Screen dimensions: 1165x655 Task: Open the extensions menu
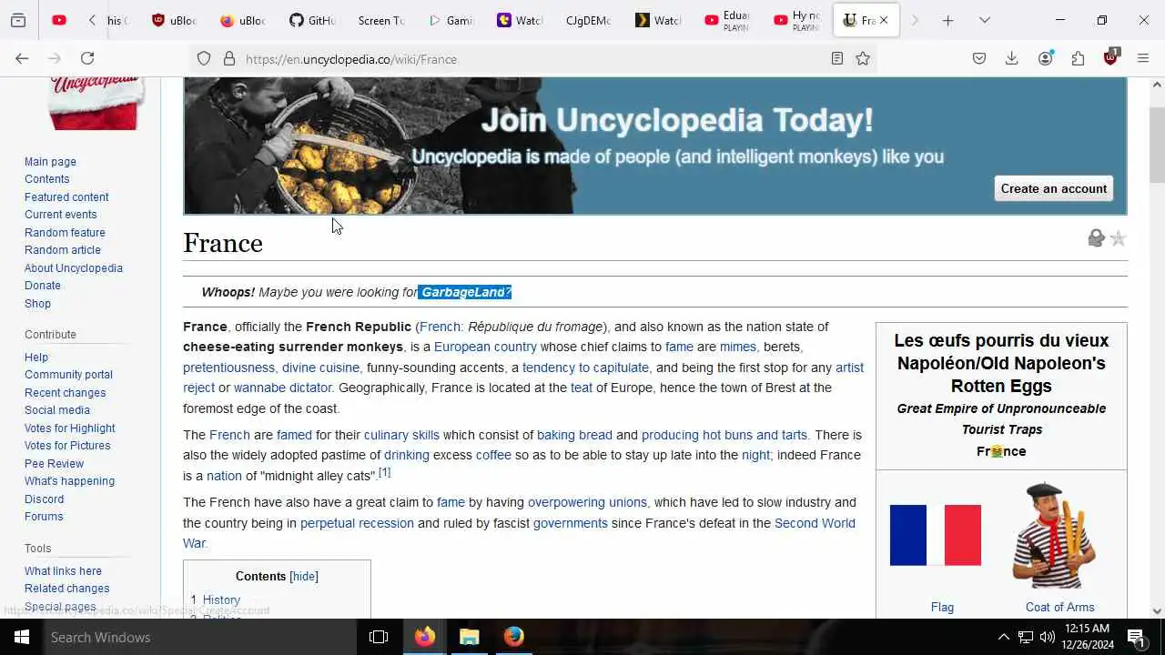click(1079, 58)
